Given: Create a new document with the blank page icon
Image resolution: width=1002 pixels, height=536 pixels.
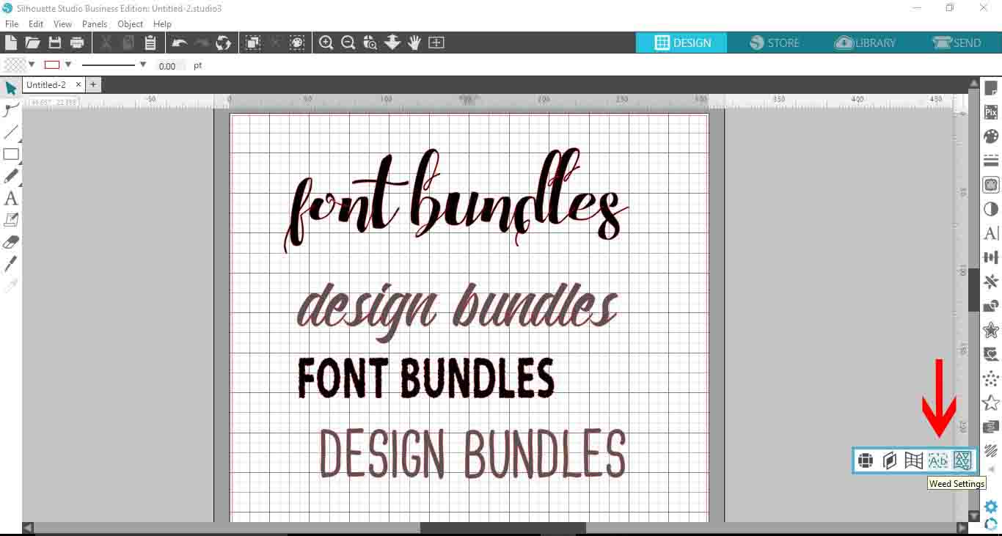Looking at the screenshot, I should tap(11, 43).
